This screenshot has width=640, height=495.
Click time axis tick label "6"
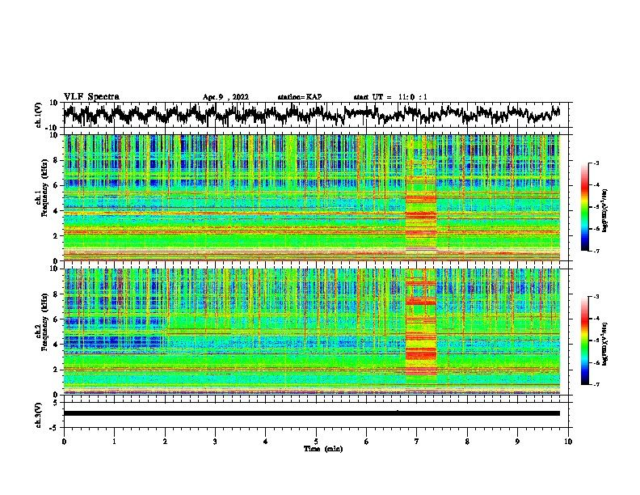[x=367, y=442]
